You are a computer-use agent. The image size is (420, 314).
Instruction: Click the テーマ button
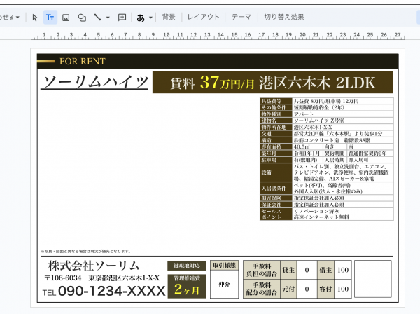[241, 17]
